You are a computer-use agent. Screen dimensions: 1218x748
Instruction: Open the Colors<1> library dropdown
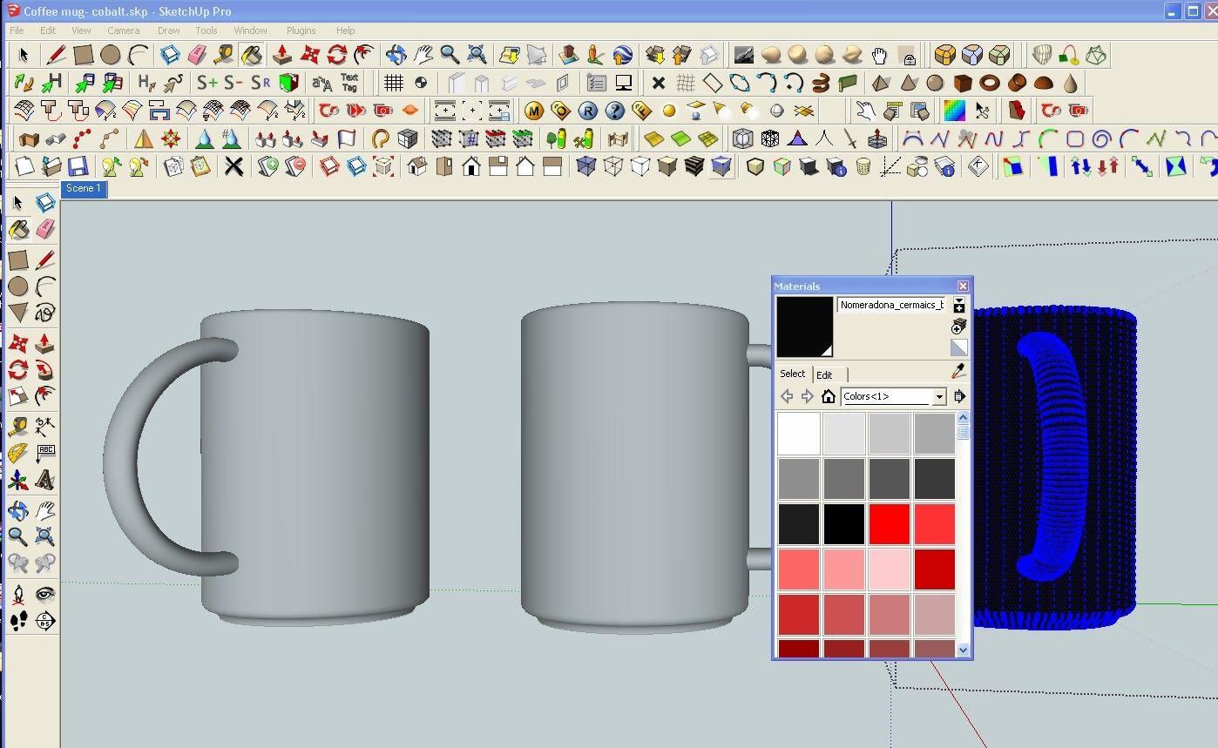pos(939,397)
